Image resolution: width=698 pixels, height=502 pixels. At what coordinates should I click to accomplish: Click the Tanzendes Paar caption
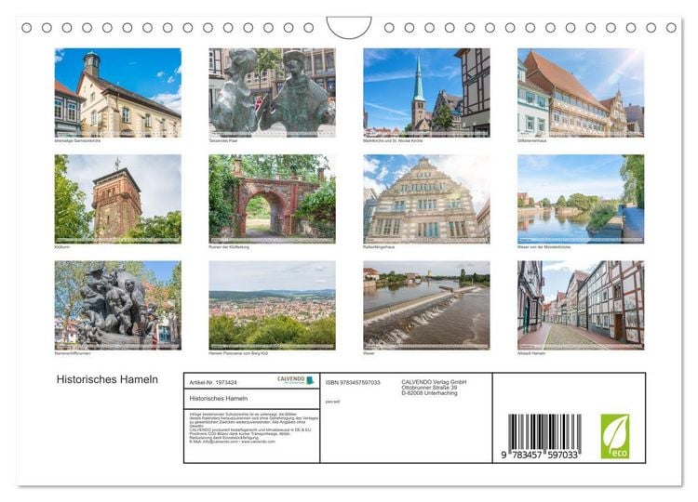(x=223, y=140)
